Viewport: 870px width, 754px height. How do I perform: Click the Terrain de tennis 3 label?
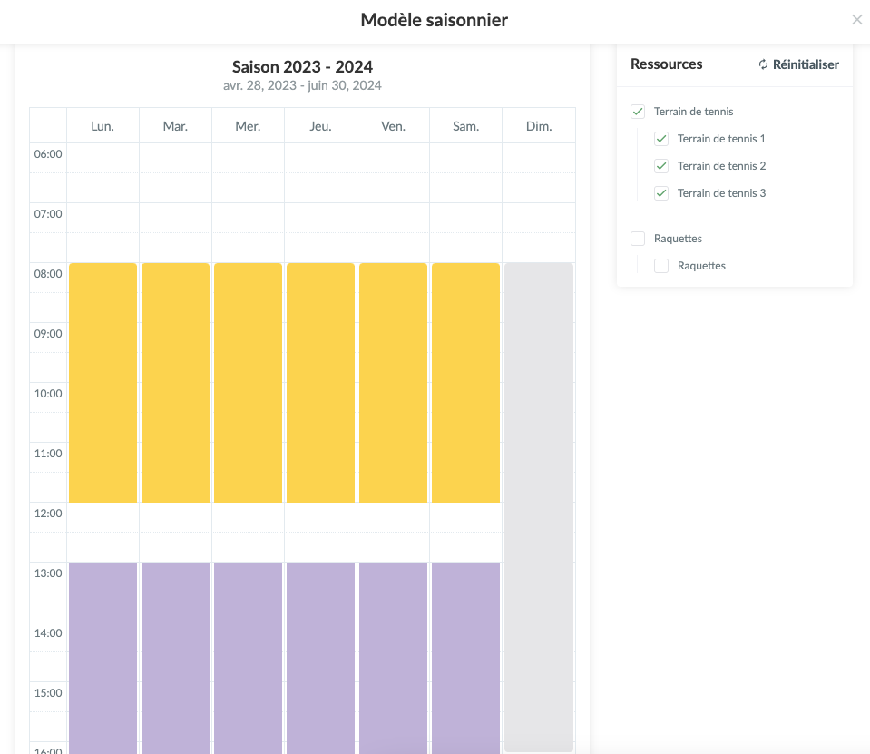(721, 193)
